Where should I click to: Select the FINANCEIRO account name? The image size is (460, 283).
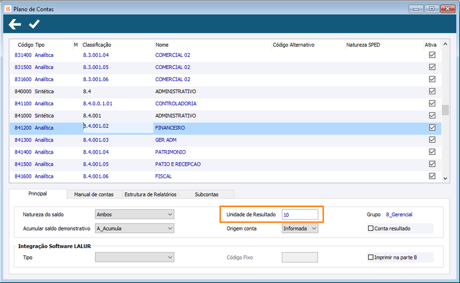point(170,128)
